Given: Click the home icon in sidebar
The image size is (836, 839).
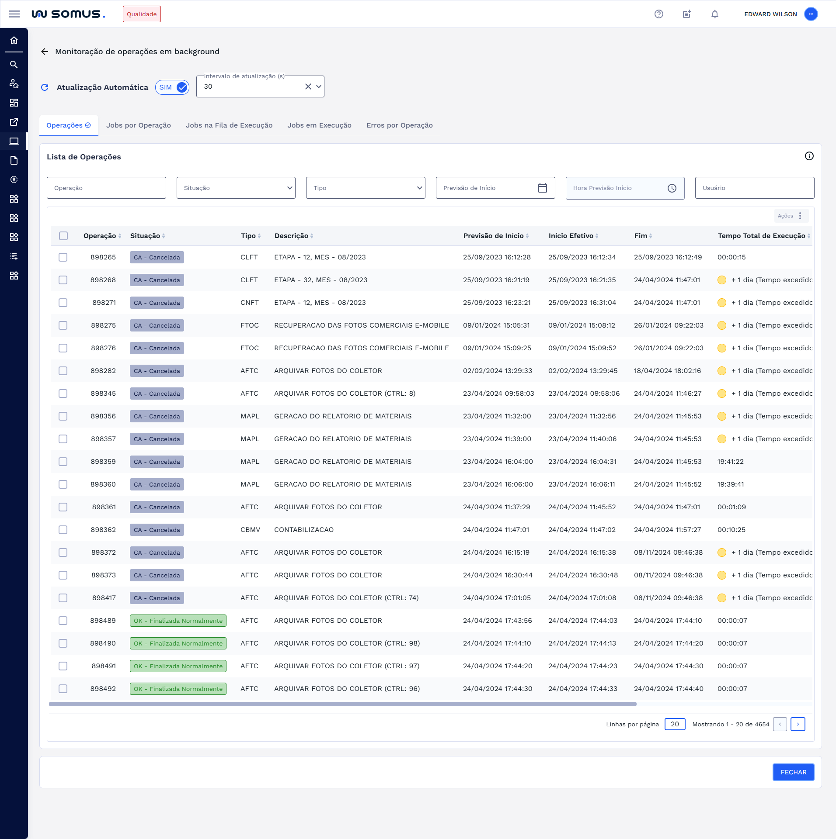Looking at the screenshot, I should [x=14, y=40].
